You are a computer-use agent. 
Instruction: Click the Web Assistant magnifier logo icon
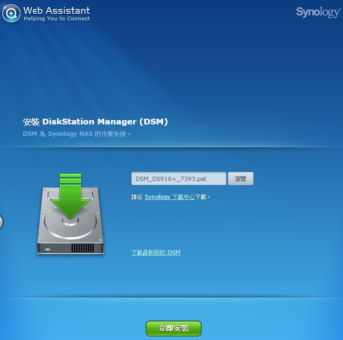(11, 14)
